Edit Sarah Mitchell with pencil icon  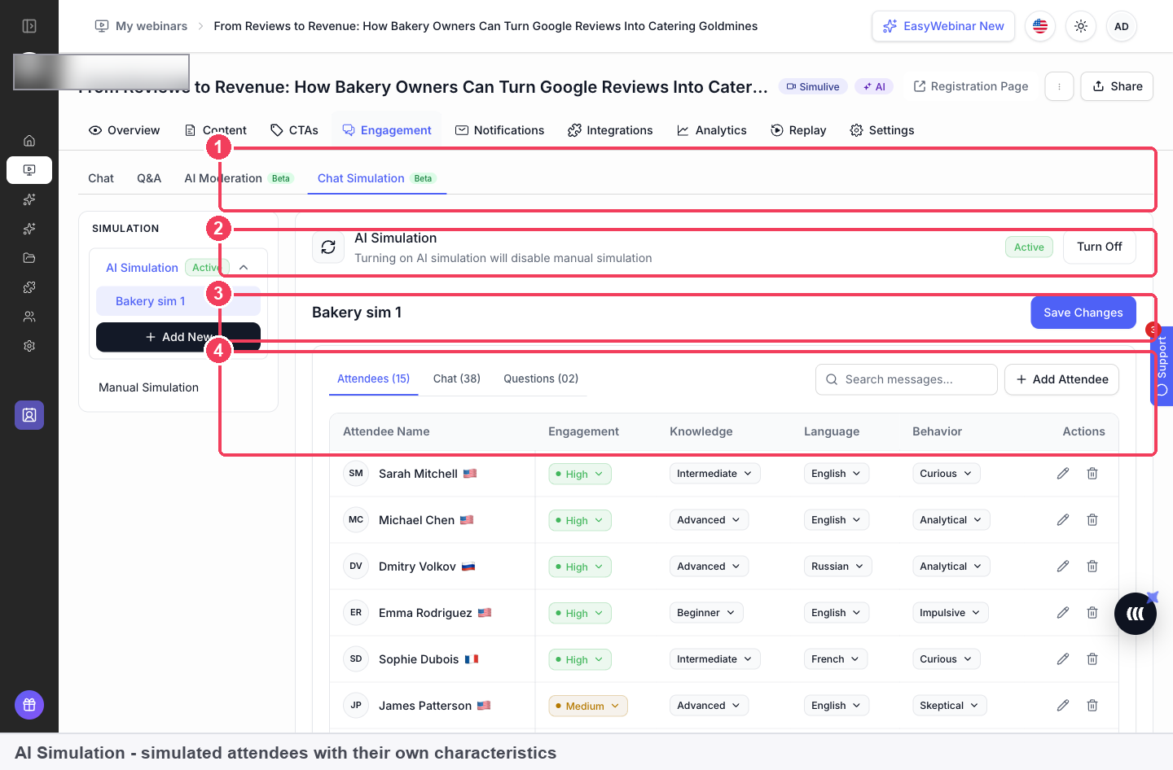click(x=1063, y=474)
